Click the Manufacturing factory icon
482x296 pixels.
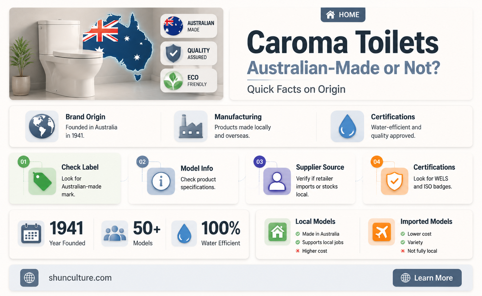(x=191, y=126)
